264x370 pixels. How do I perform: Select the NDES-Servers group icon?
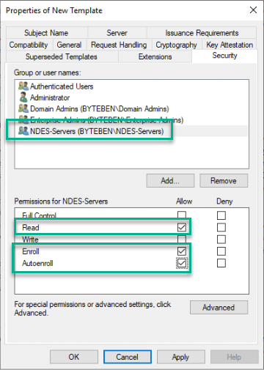tap(23, 131)
